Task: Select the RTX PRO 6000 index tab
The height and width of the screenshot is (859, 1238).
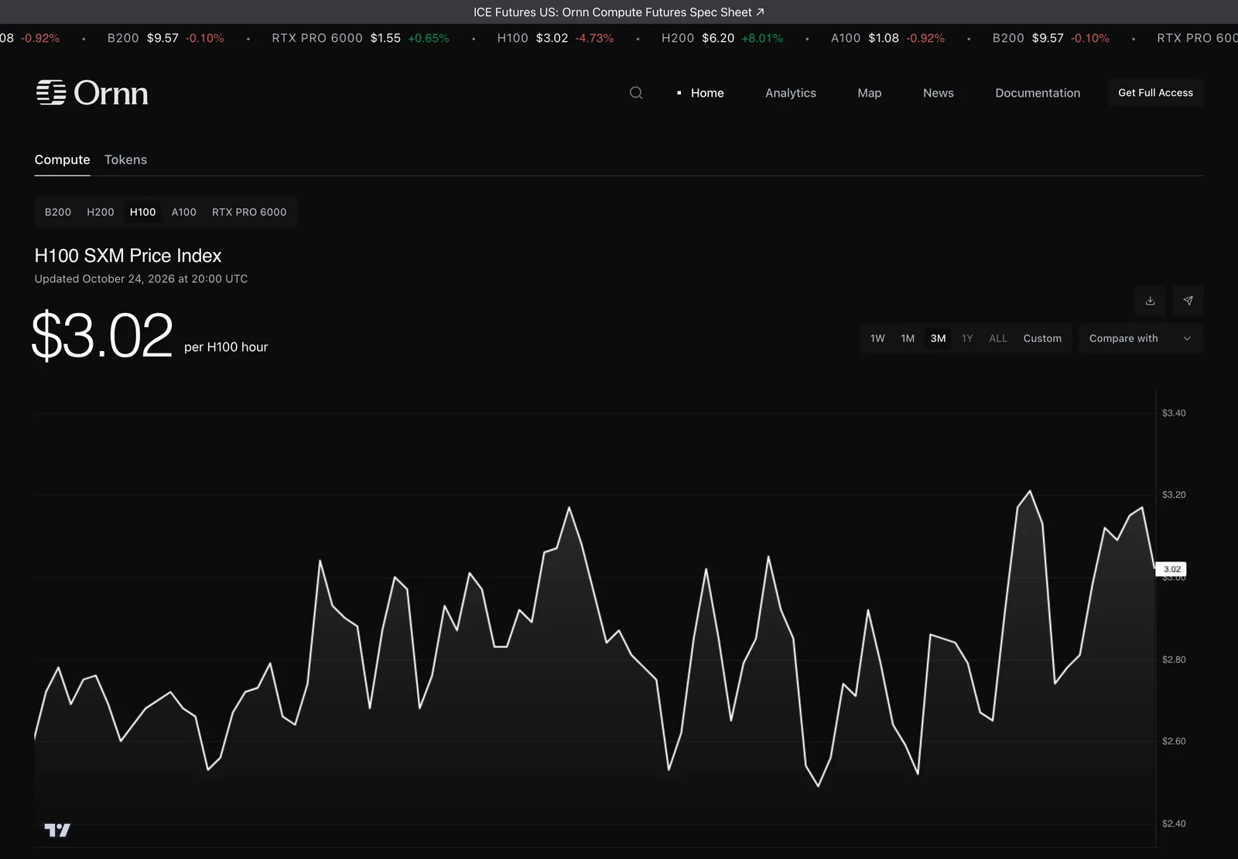Action: [249, 212]
